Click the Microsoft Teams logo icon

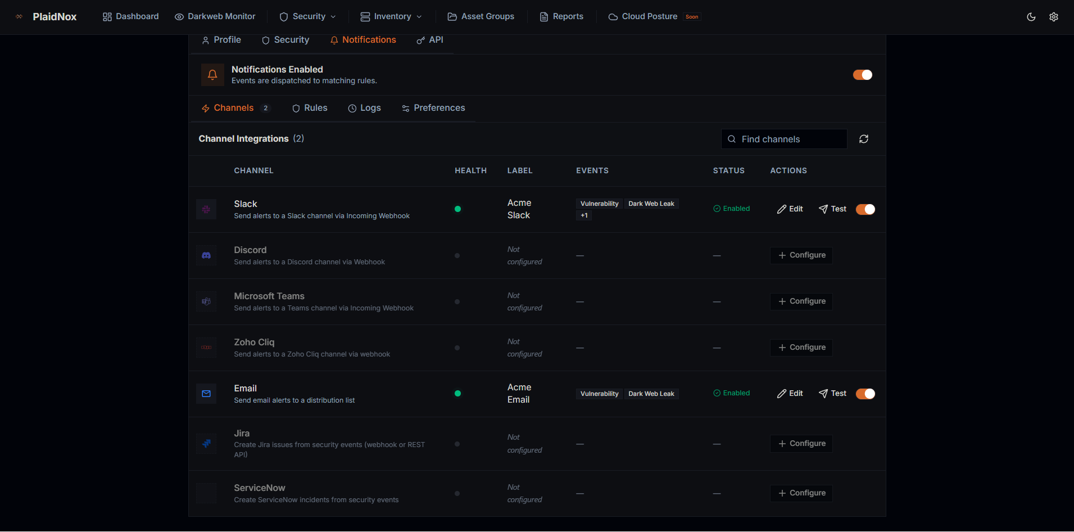click(206, 301)
